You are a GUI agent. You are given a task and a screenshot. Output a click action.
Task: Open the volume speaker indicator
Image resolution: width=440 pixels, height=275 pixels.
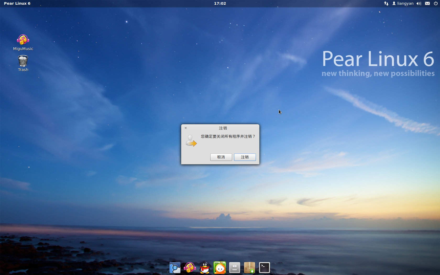419,3
